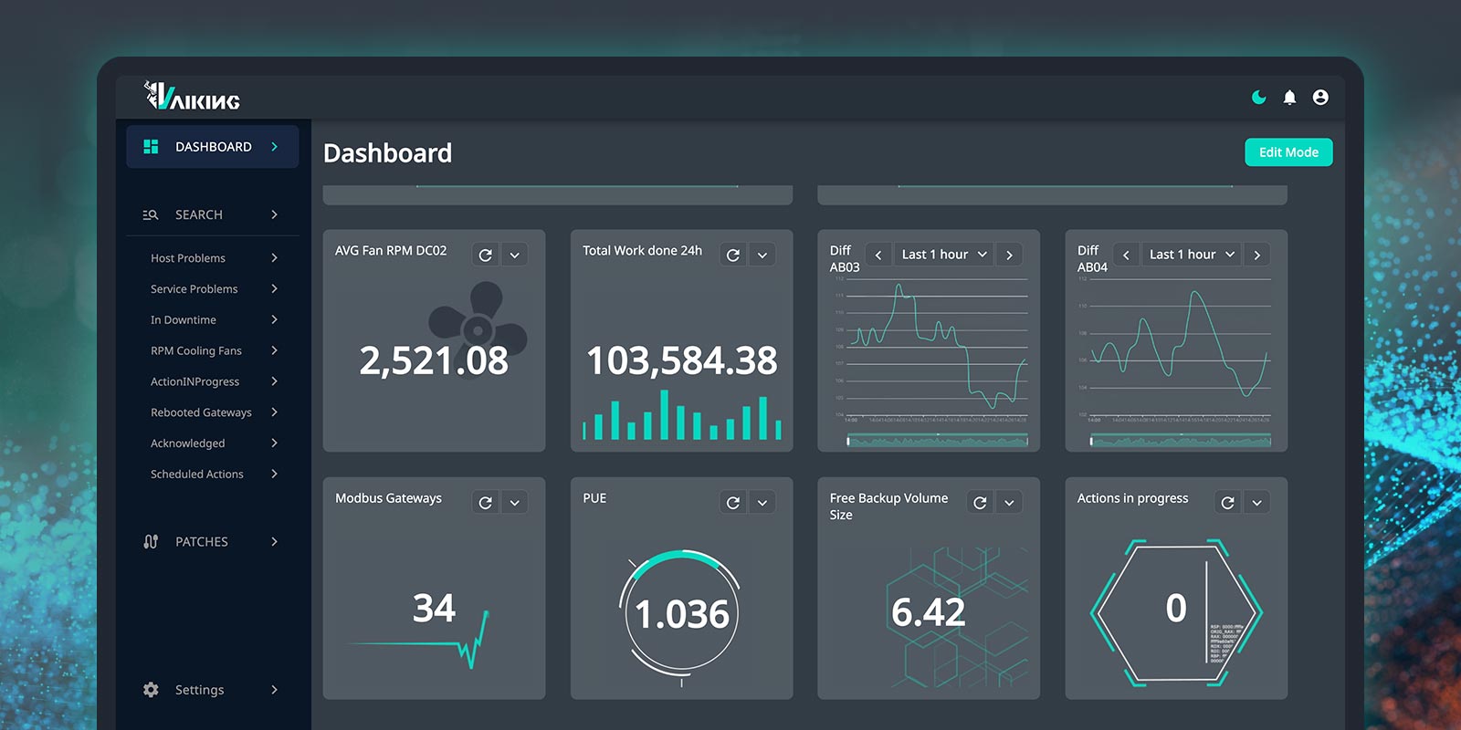The height and width of the screenshot is (730, 1461).
Task: Toggle dark mode moon icon
Action: [x=1259, y=98]
